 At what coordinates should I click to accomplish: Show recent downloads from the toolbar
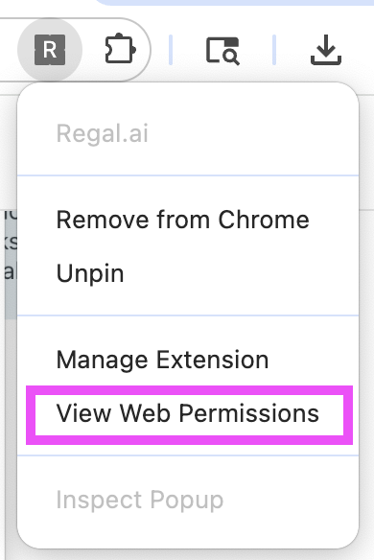click(326, 50)
